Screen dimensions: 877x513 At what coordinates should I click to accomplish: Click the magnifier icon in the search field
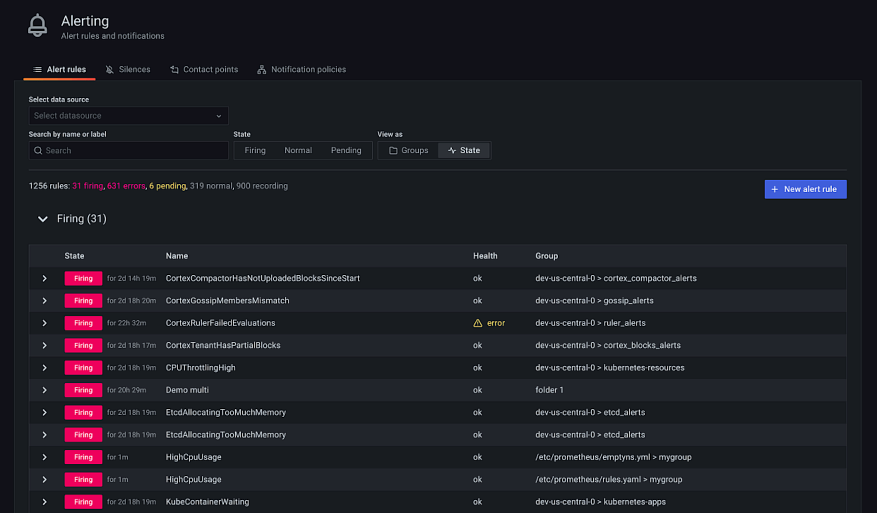pos(38,150)
